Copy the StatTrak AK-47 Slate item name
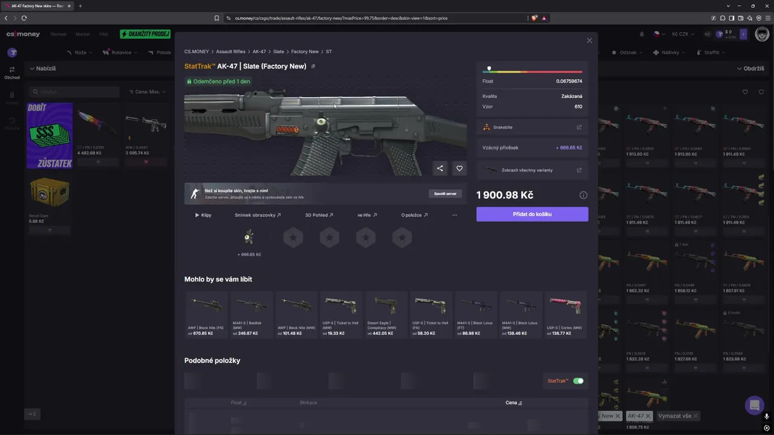This screenshot has width=774, height=435. [313, 66]
